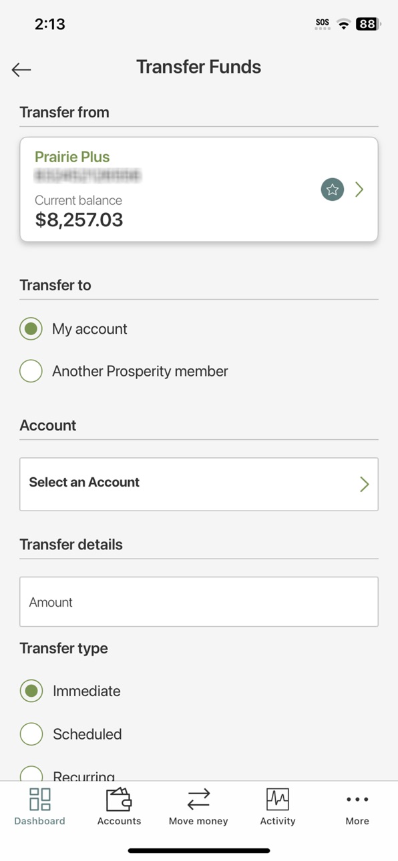This screenshot has width=398, height=861.
Task: Tap the back arrow icon
Action: [21, 69]
